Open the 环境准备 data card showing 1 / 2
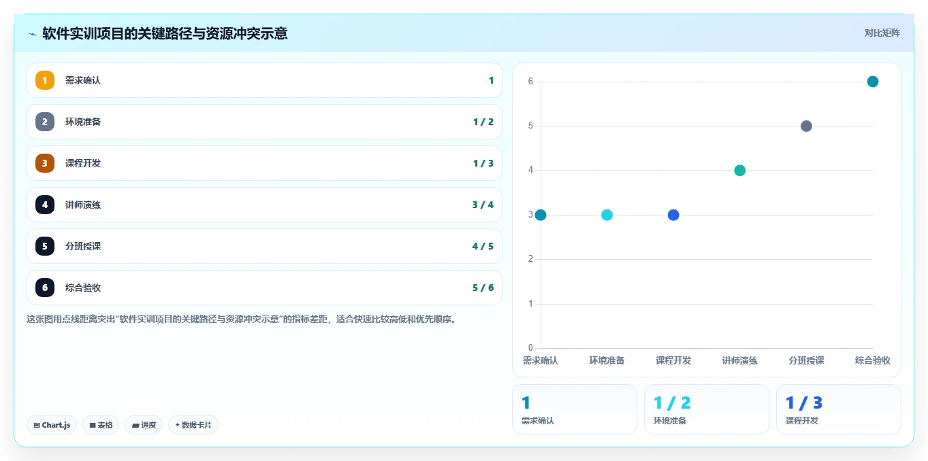 point(707,409)
